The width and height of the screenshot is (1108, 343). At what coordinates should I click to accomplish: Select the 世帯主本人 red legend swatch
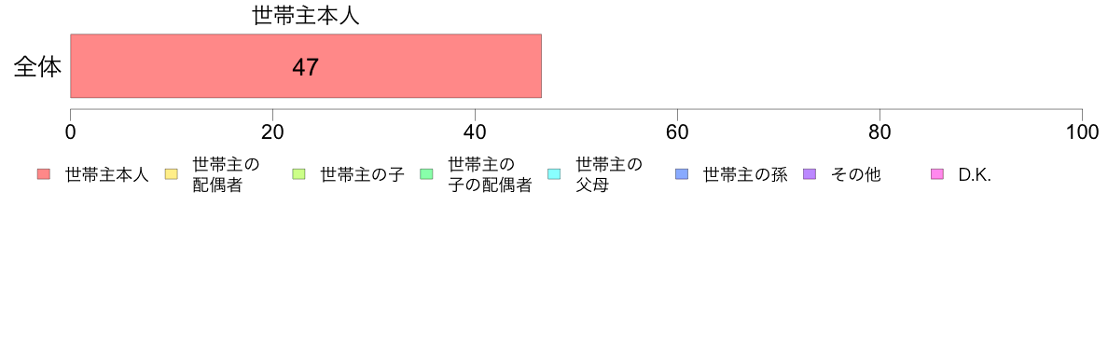(44, 175)
